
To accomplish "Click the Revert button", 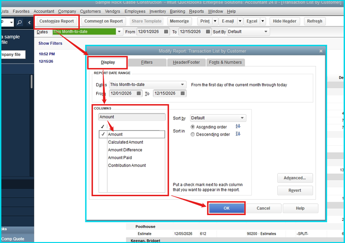I will (295, 190).
